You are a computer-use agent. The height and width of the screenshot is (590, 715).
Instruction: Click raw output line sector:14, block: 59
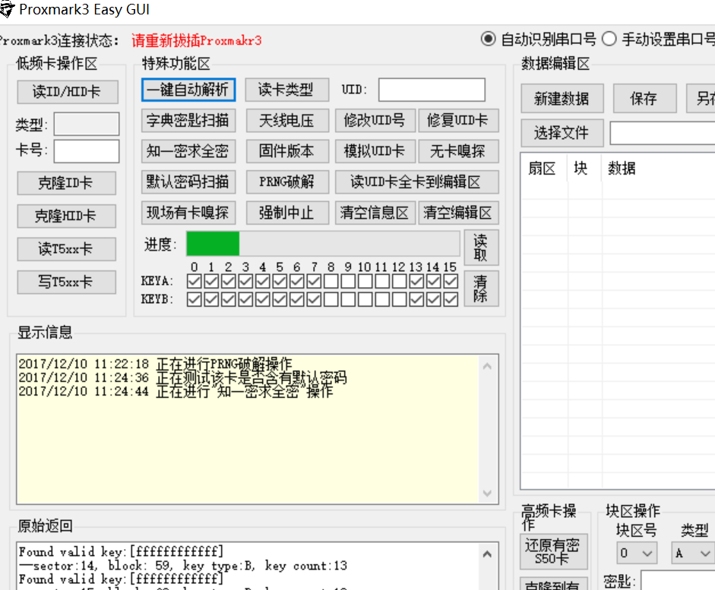[x=183, y=566]
